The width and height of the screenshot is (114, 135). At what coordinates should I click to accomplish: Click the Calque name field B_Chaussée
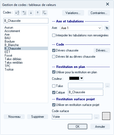(85, 92)
